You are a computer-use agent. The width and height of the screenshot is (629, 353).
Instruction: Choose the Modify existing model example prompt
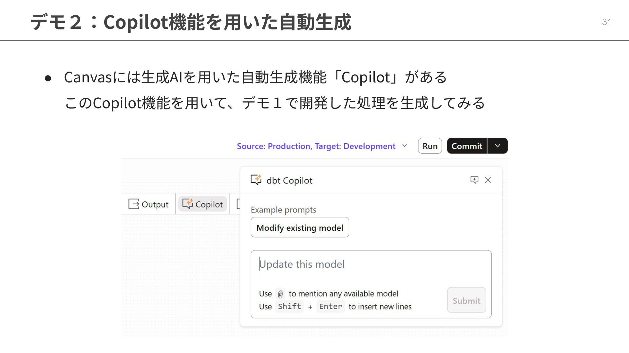pos(300,227)
